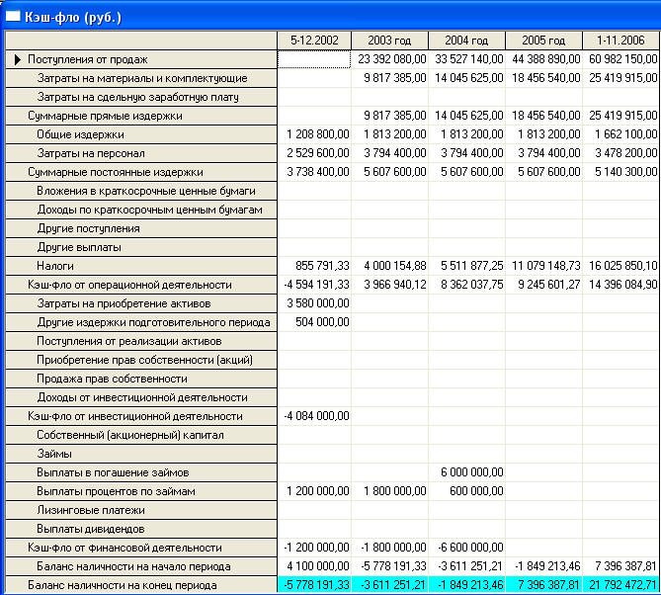
Task: Click the row pointer arrow beside Поступления от продаж
Action: click(x=17, y=59)
